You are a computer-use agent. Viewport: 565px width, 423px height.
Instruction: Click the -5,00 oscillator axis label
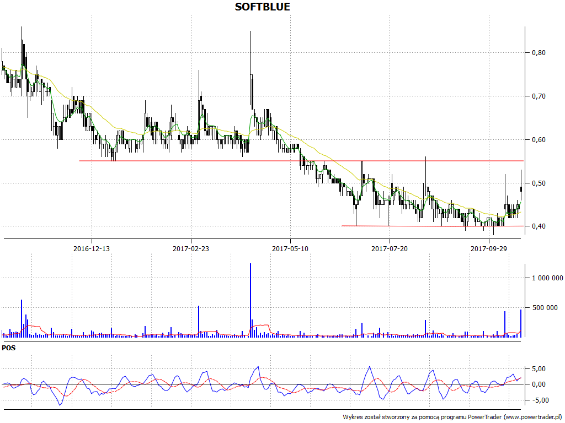537,400
